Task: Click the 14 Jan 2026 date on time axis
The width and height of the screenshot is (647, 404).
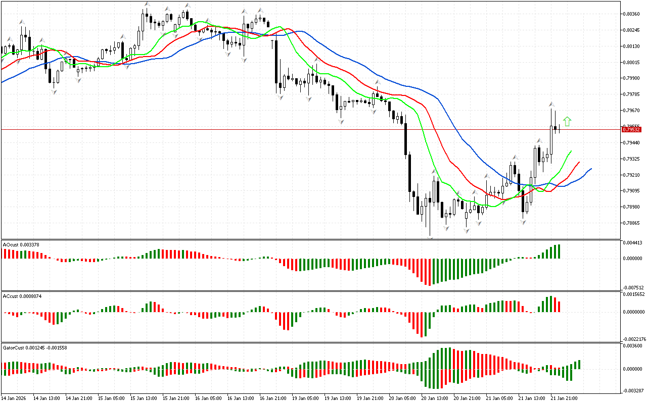Action: (14, 398)
